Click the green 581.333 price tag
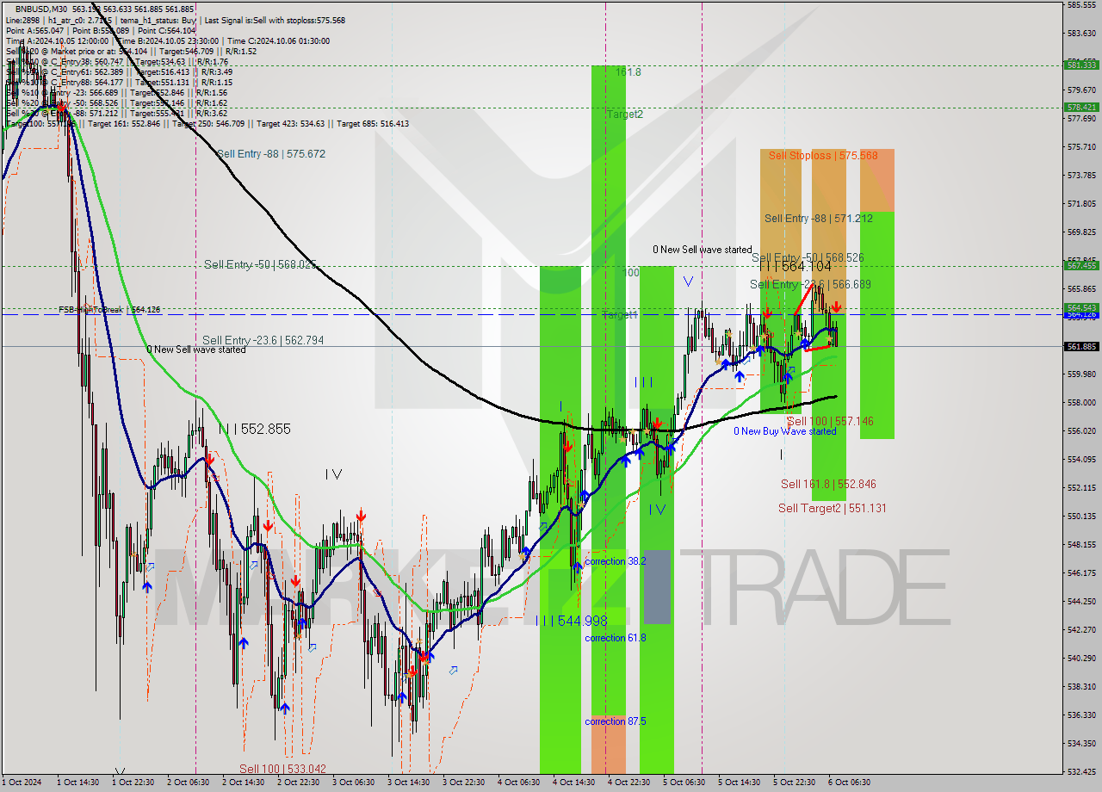 [1081, 65]
